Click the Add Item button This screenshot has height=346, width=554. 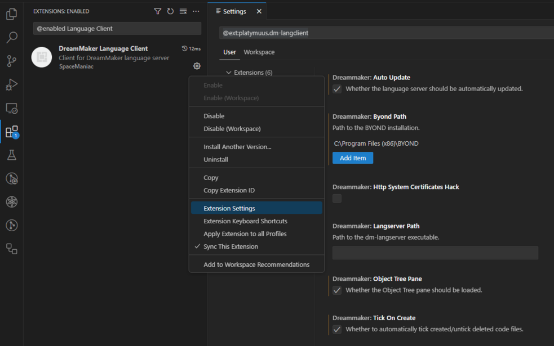coord(353,158)
